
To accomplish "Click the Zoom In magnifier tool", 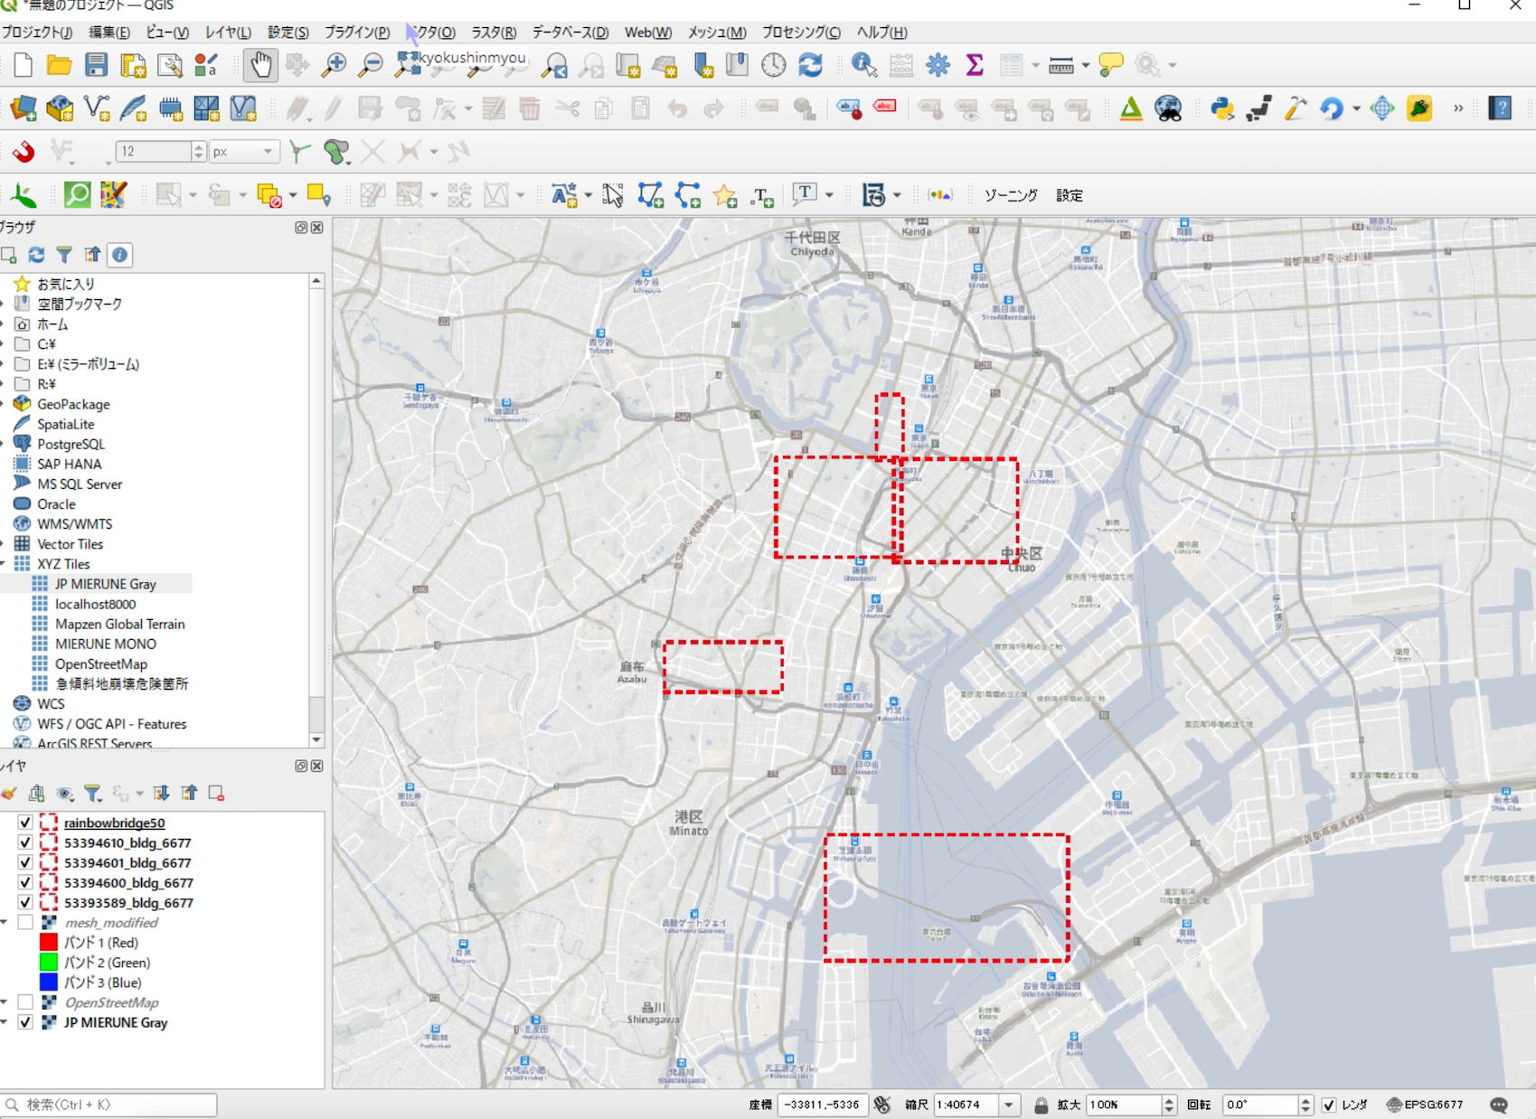I will (334, 64).
